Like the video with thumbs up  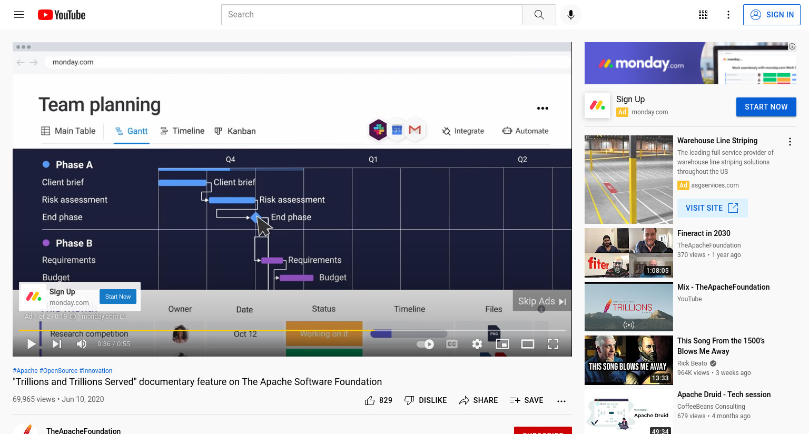(378, 400)
